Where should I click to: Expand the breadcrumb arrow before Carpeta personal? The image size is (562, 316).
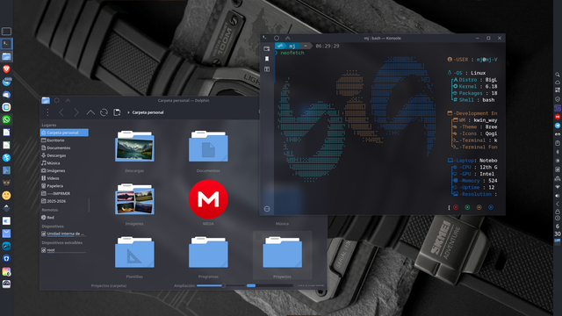click(128, 112)
